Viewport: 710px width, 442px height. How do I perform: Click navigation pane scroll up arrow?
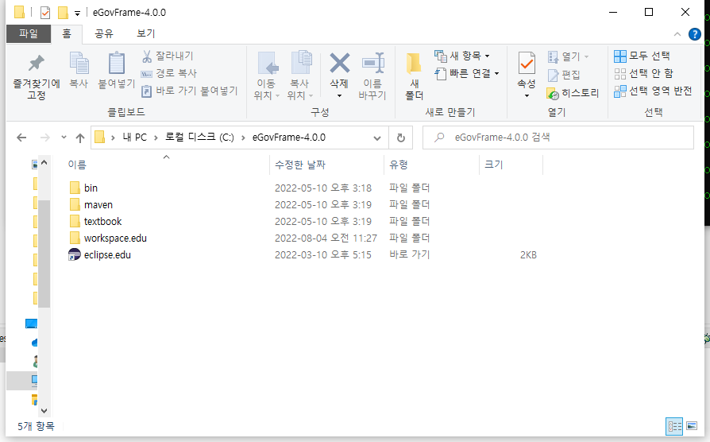point(44,162)
